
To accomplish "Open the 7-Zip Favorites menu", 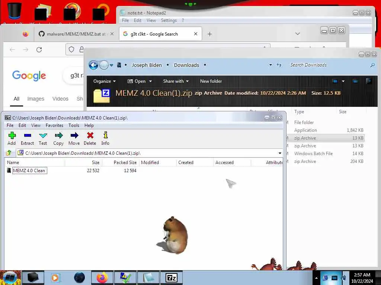I will (x=54, y=125).
